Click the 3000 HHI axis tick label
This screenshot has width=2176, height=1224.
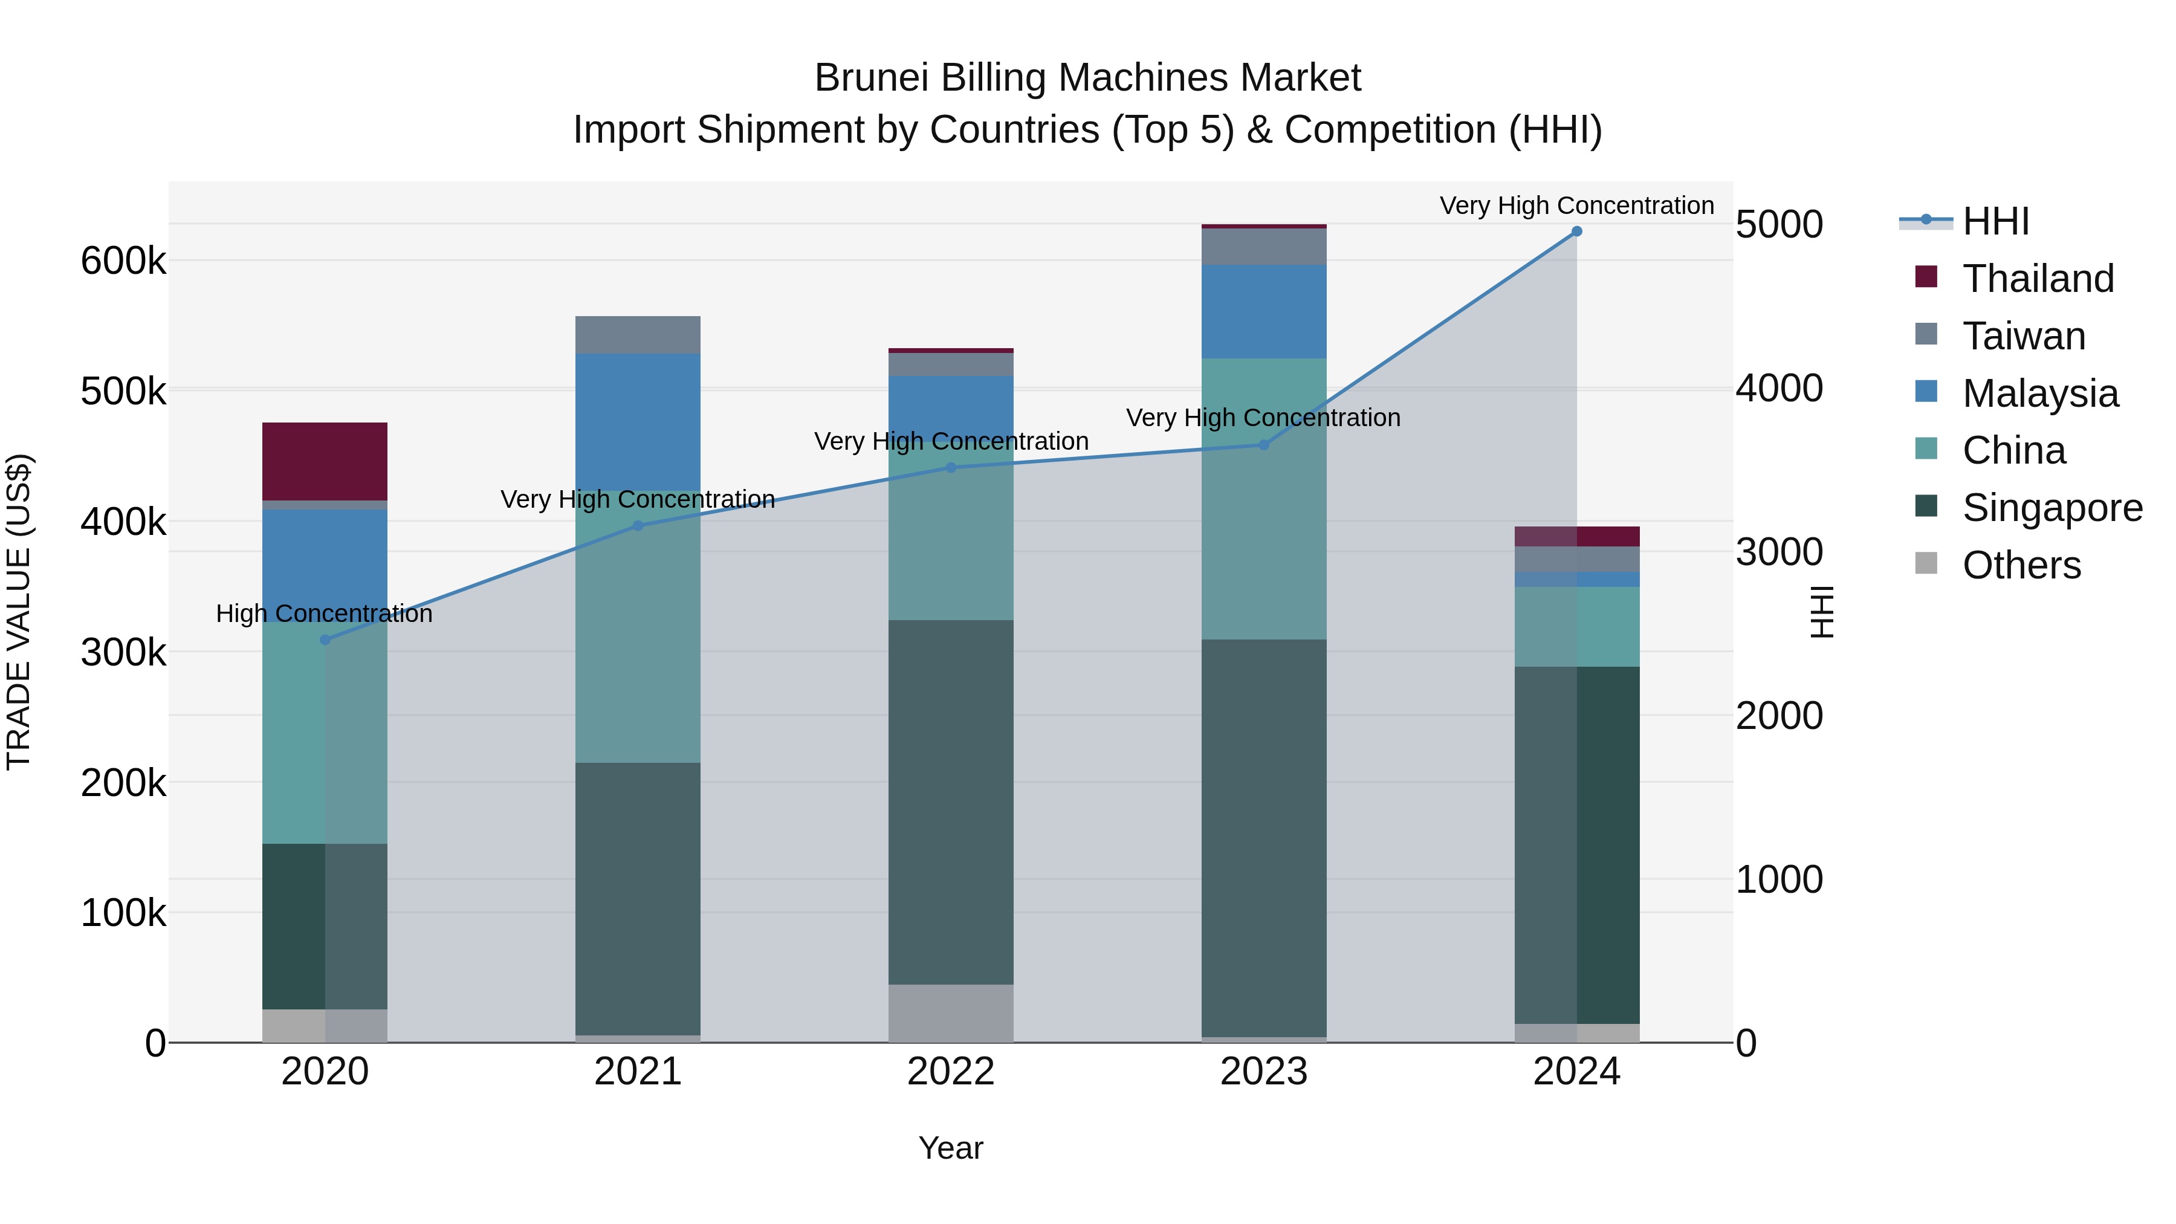(1779, 552)
